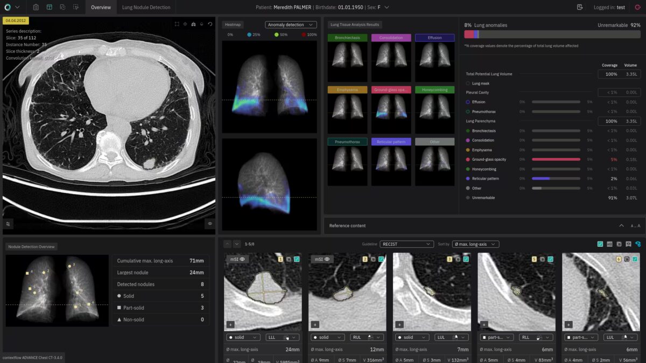Open the RECIST guideline dropdown
This screenshot has width=646, height=363.
pos(407,244)
